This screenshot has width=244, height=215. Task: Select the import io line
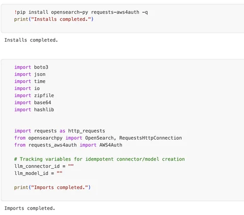pyautogui.click(x=27, y=88)
